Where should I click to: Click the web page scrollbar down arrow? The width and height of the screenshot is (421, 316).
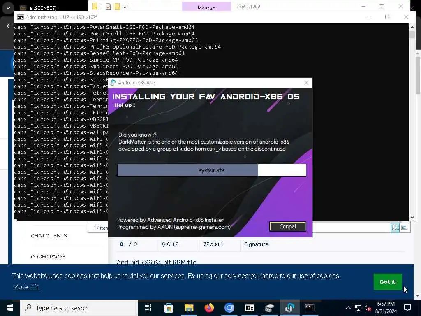[418, 296]
